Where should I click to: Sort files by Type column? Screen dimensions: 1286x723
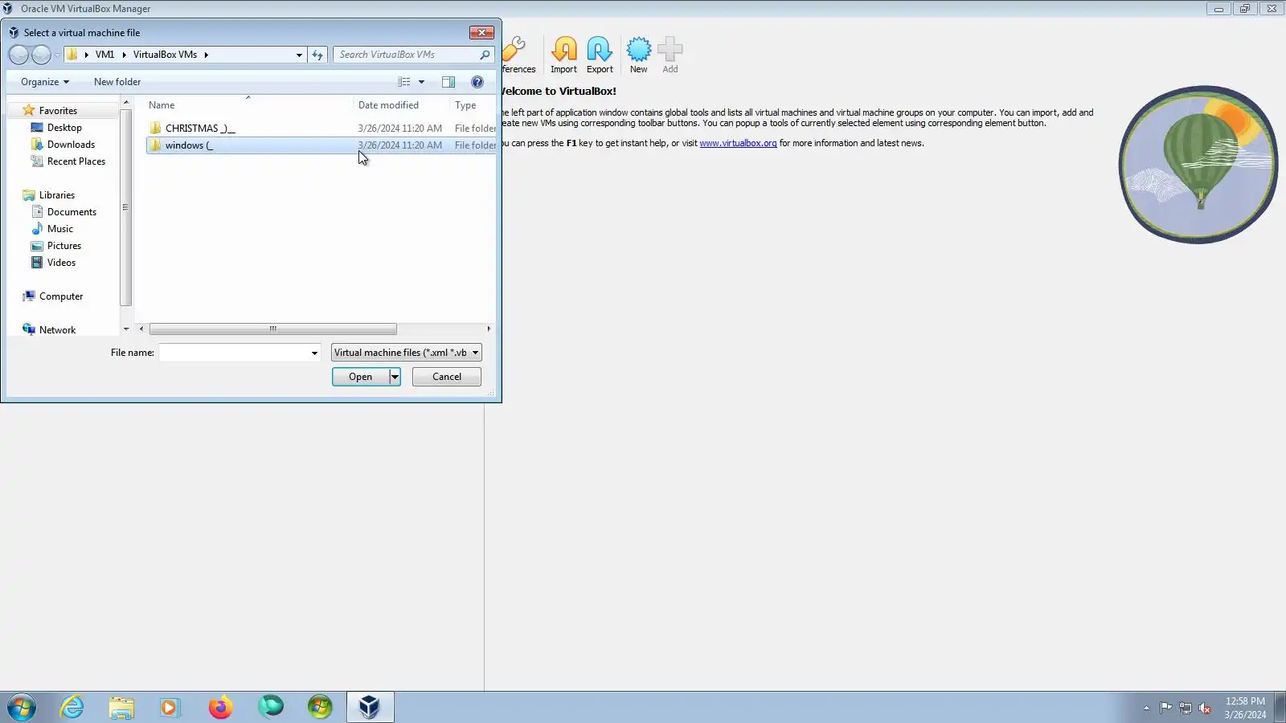point(473,105)
